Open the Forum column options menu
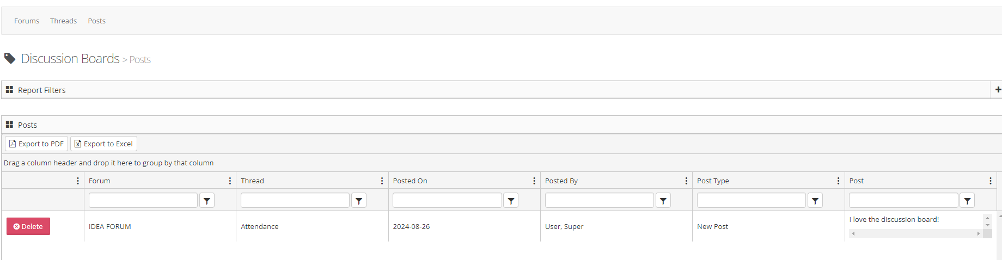The height and width of the screenshot is (260, 1002). (x=230, y=181)
